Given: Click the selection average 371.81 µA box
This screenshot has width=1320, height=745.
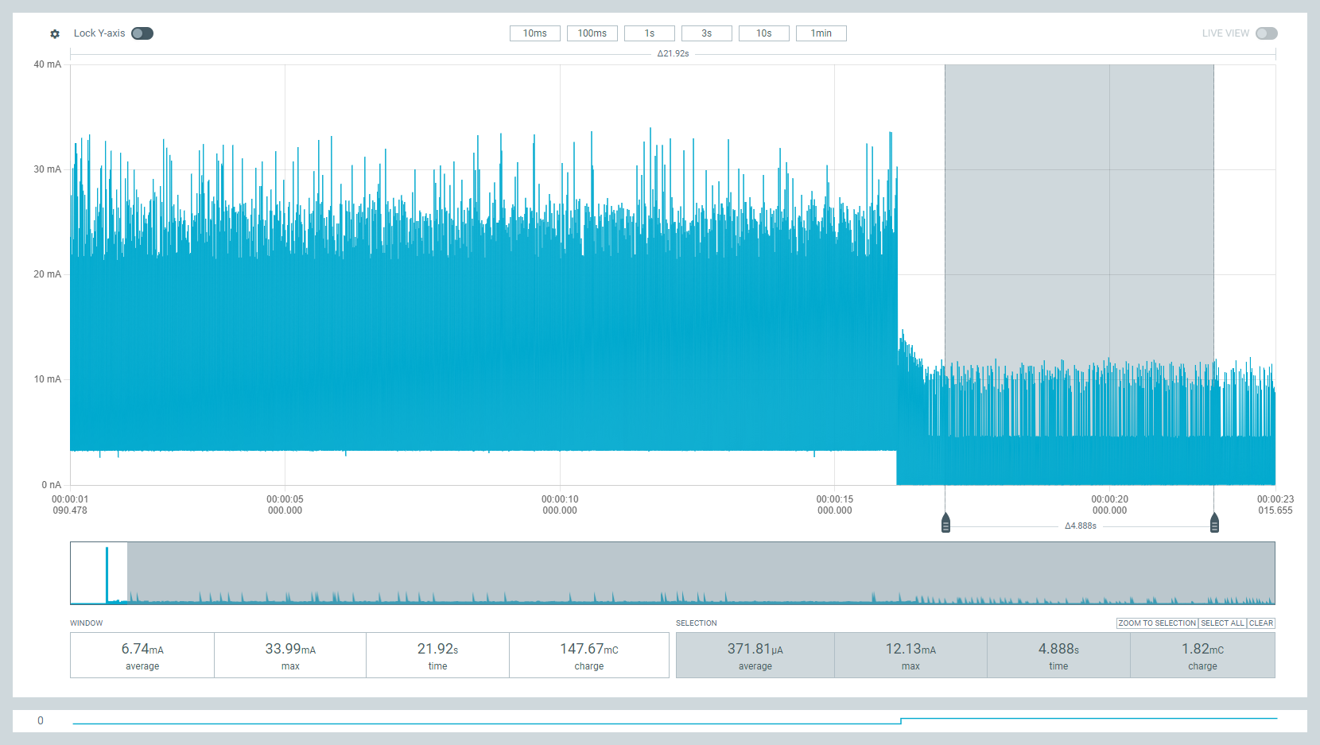Looking at the screenshot, I should click(x=755, y=656).
